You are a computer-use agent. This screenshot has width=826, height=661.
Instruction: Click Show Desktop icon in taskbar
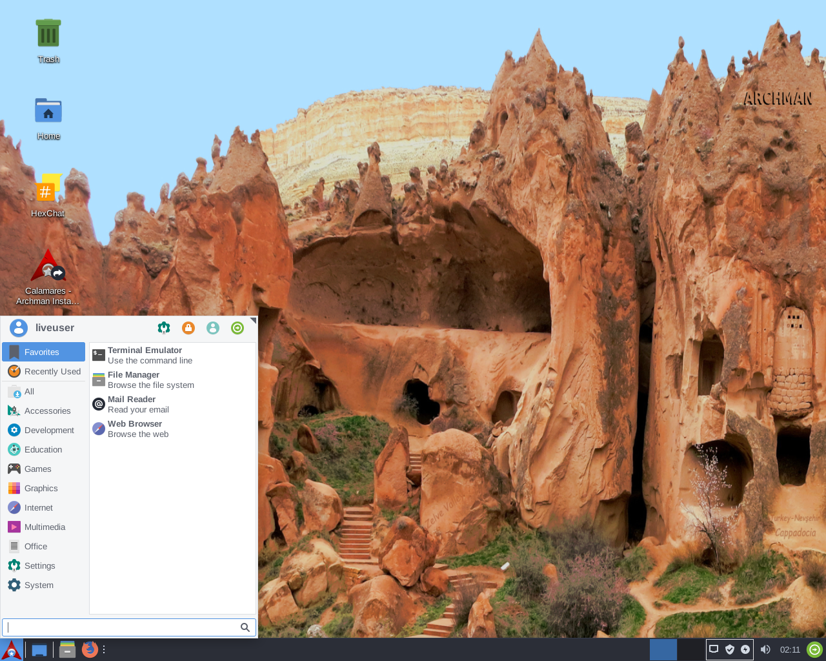coord(39,650)
